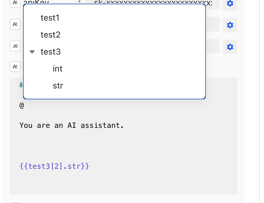Place cursor in "You are an AI assistant." line
The image size is (264, 203).
tap(71, 125)
